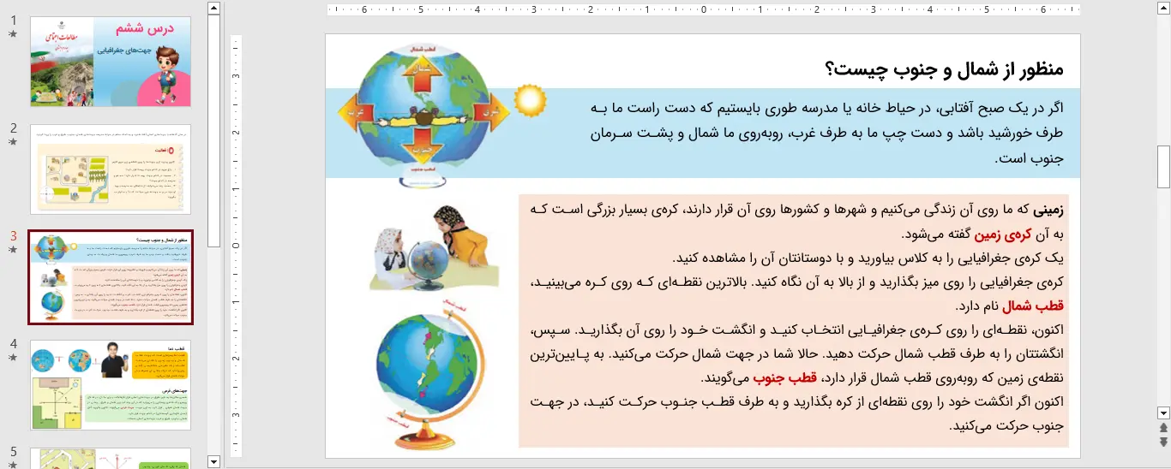This screenshot has height=469, width=1171.
Task: Click the last line جنوب حرکت می‌کنید
Action: (1006, 425)
